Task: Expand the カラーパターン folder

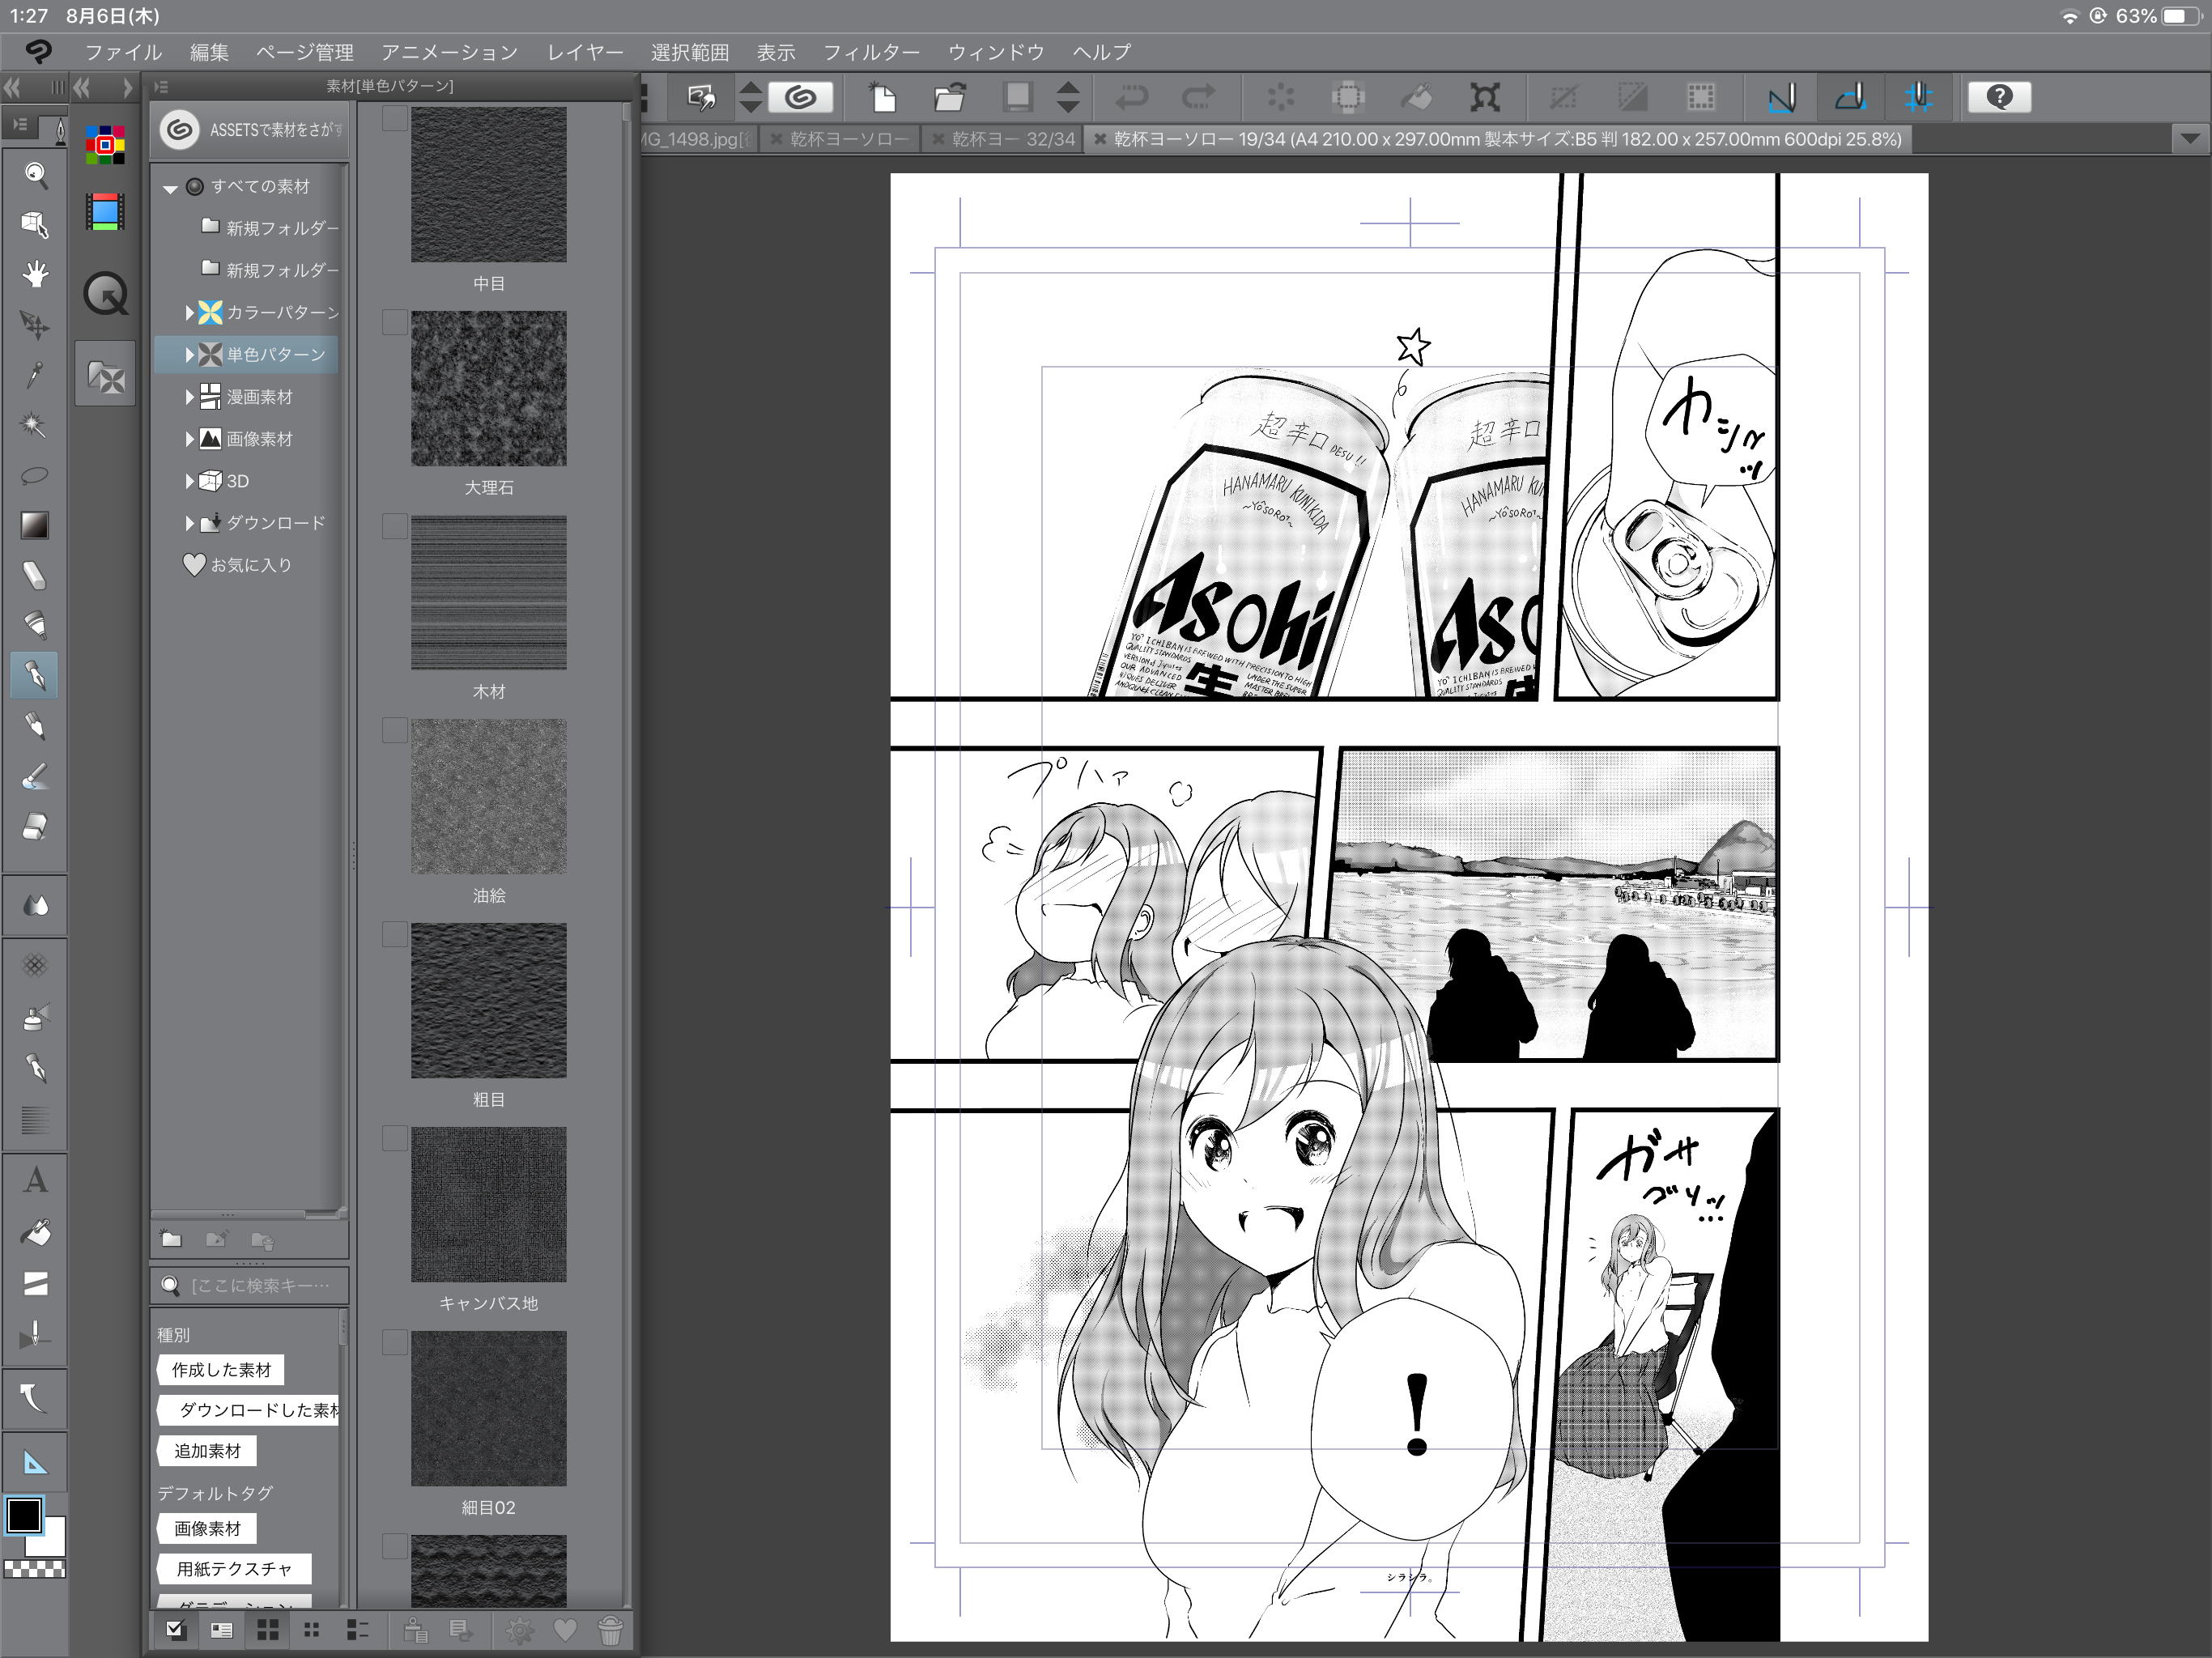Action: pyautogui.click(x=189, y=312)
